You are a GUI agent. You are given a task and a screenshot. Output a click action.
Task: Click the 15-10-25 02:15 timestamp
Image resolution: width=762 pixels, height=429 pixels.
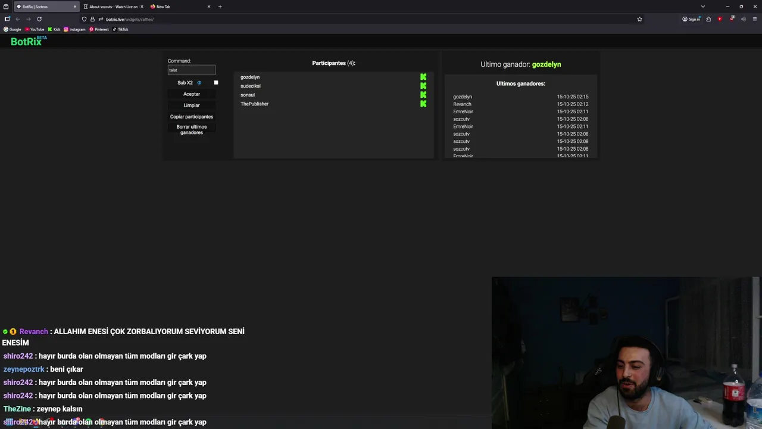pyautogui.click(x=573, y=97)
